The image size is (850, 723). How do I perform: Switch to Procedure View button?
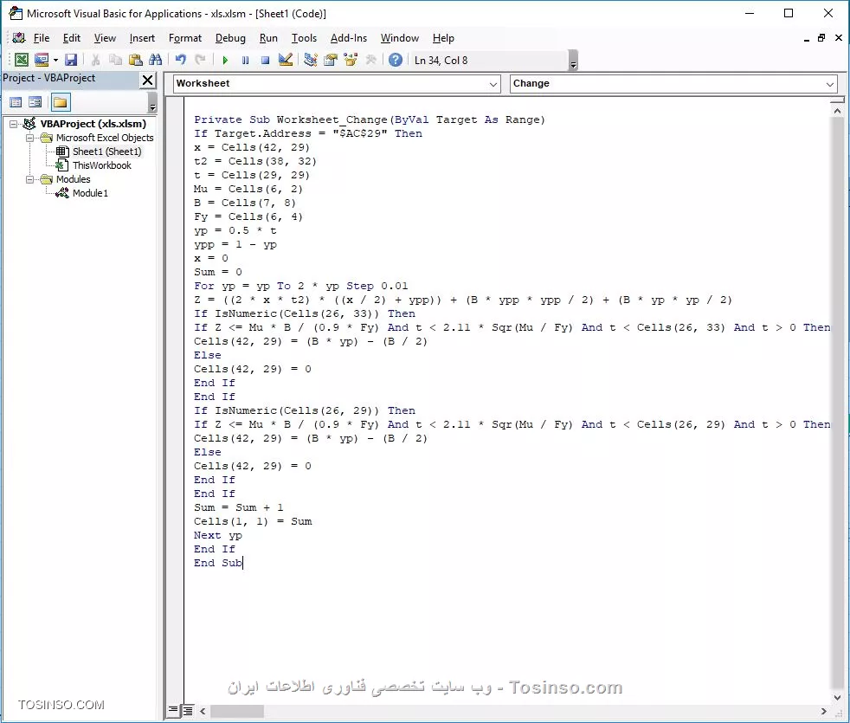173,709
